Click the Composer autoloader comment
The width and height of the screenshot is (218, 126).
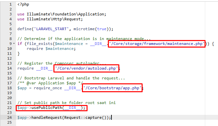(62, 63)
